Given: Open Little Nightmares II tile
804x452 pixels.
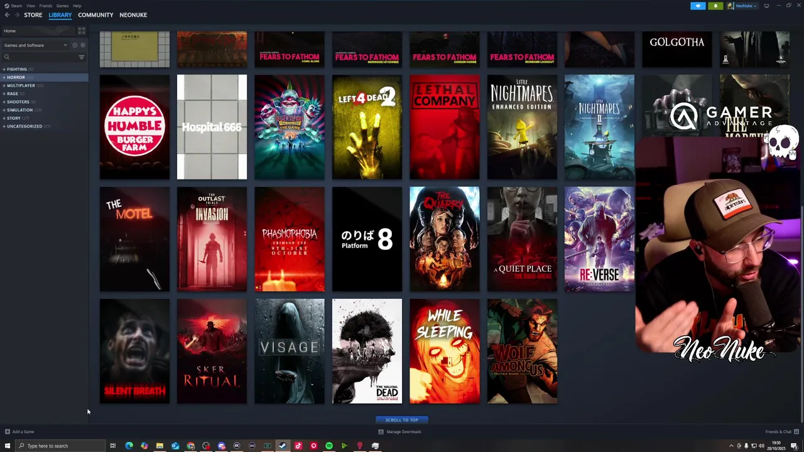Looking at the screenshot, I should point(599,127).
